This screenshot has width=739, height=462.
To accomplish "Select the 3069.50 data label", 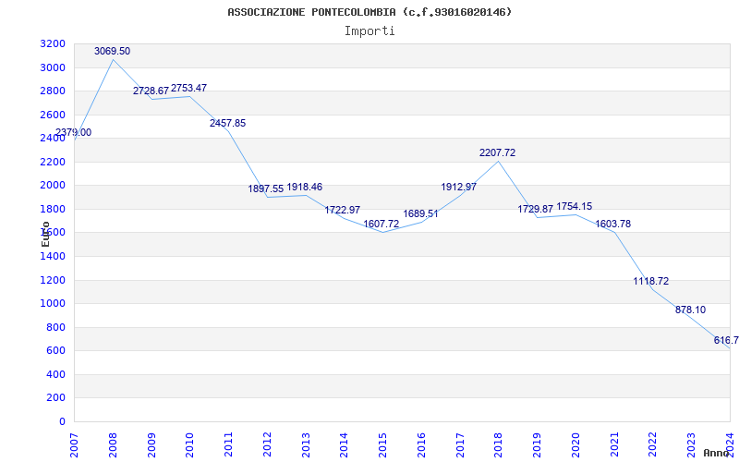I will pyautogui.click(x=112, y=51).
